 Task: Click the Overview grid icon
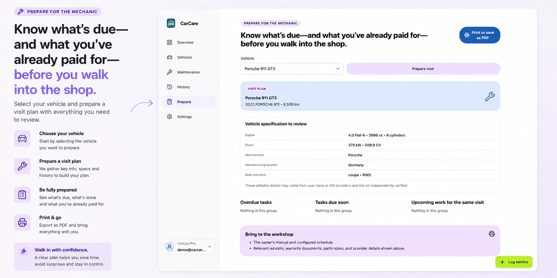pyautogui.click(x=170, y=42)
